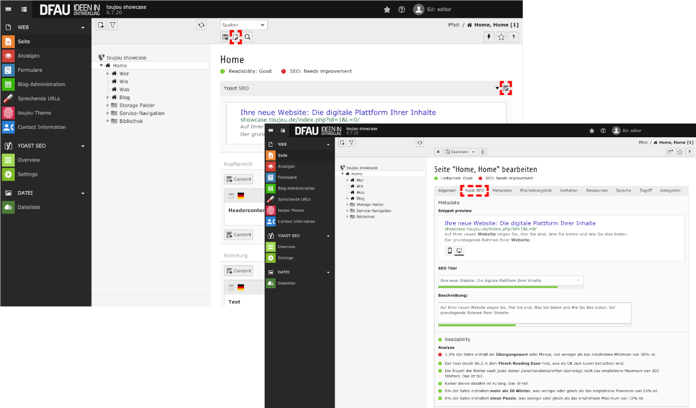696x408 pixels.
Task: Open the Speichern dropdown arrow in front window
Action: (474, 151)
